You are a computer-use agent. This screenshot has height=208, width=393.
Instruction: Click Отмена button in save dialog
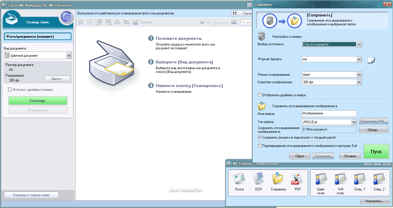(350, 156)
